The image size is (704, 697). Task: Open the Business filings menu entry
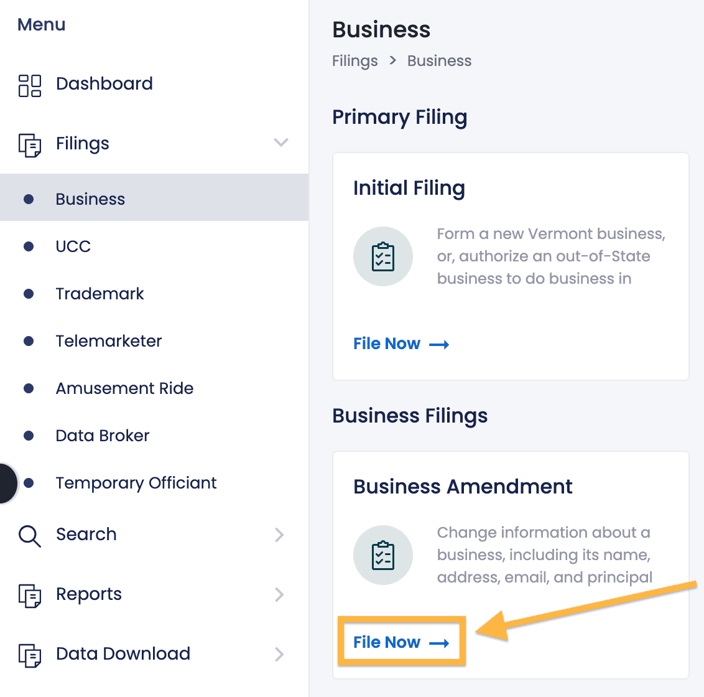(90, 199)
